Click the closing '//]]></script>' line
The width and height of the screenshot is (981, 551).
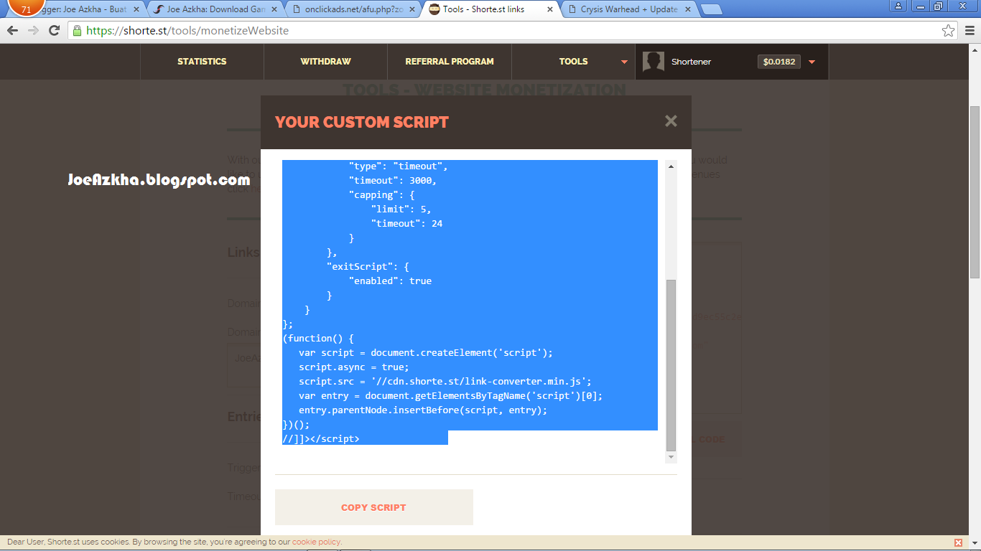(x=321, y=439)
